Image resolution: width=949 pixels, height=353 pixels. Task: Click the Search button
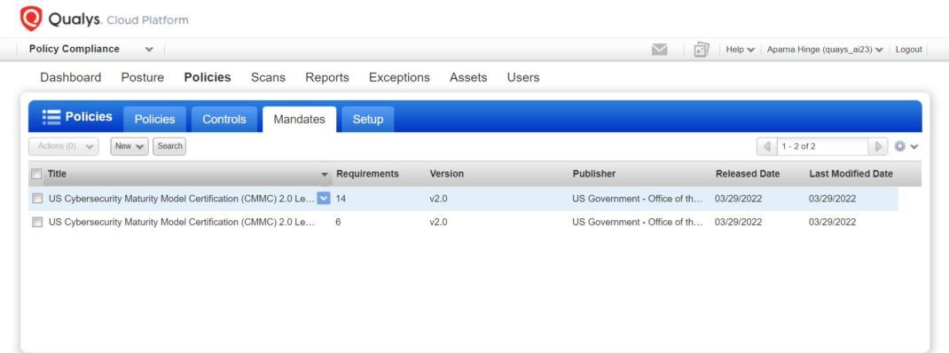[169, 146]
